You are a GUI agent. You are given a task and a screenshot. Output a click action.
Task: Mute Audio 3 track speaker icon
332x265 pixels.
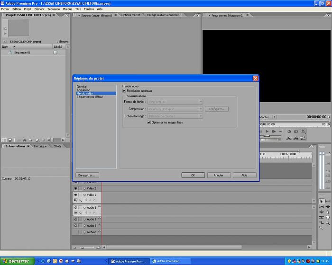(75, 225)
